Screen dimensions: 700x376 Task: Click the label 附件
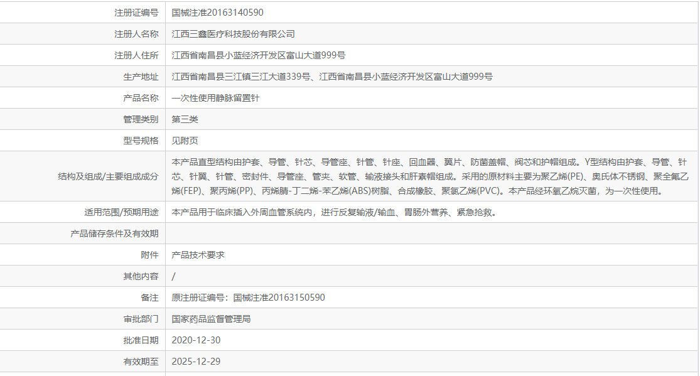coord(149,255)
